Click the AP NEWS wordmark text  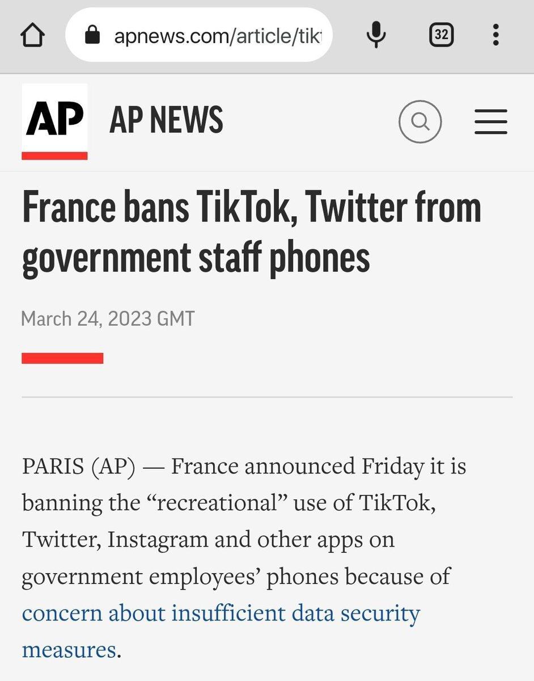pos(166,120)
